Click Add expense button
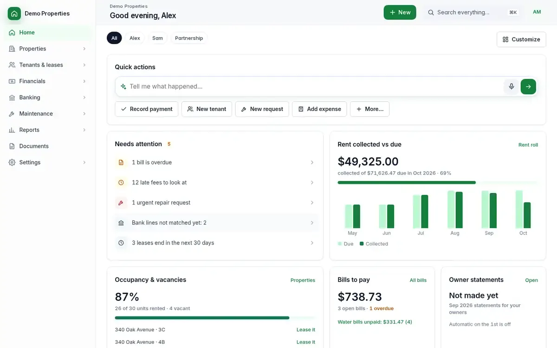 point(319,109)
